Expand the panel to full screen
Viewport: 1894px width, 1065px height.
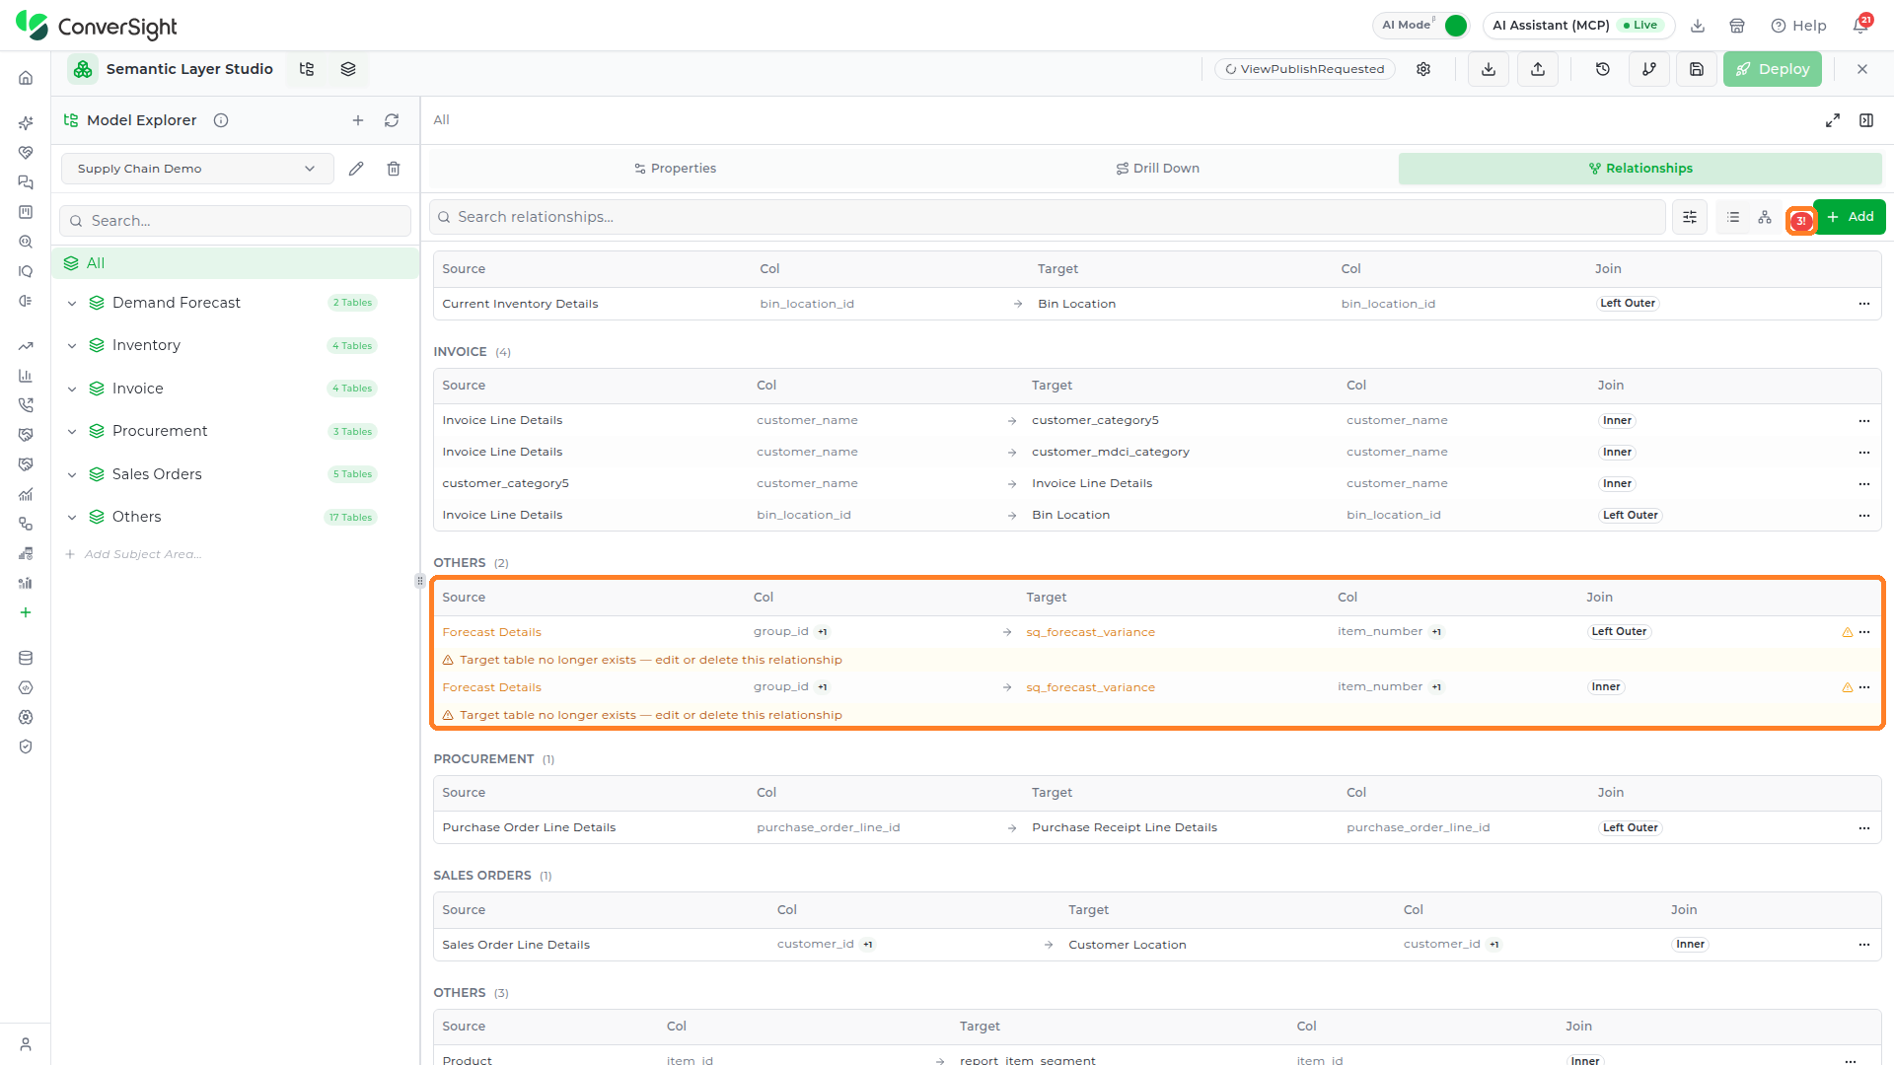tap(1833, 120)
